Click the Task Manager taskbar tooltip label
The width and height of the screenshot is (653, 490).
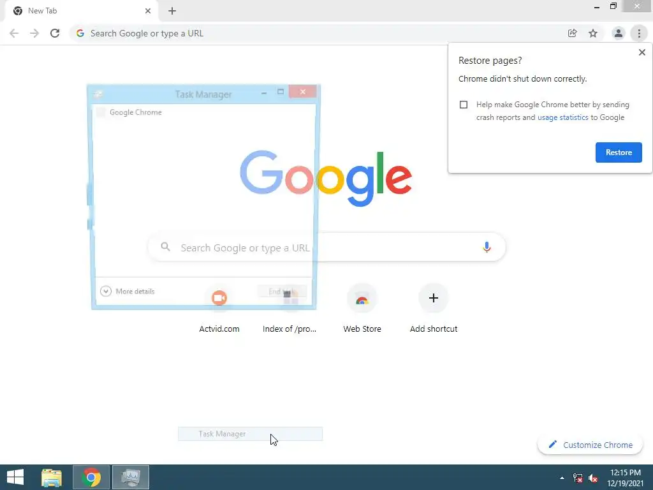click(250, 434)
